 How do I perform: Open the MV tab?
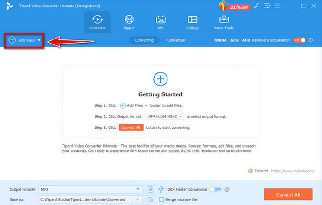click(161, 22)
